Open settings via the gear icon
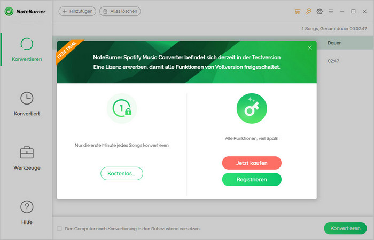This screenshot has width=374, height=240. (320, 11)
